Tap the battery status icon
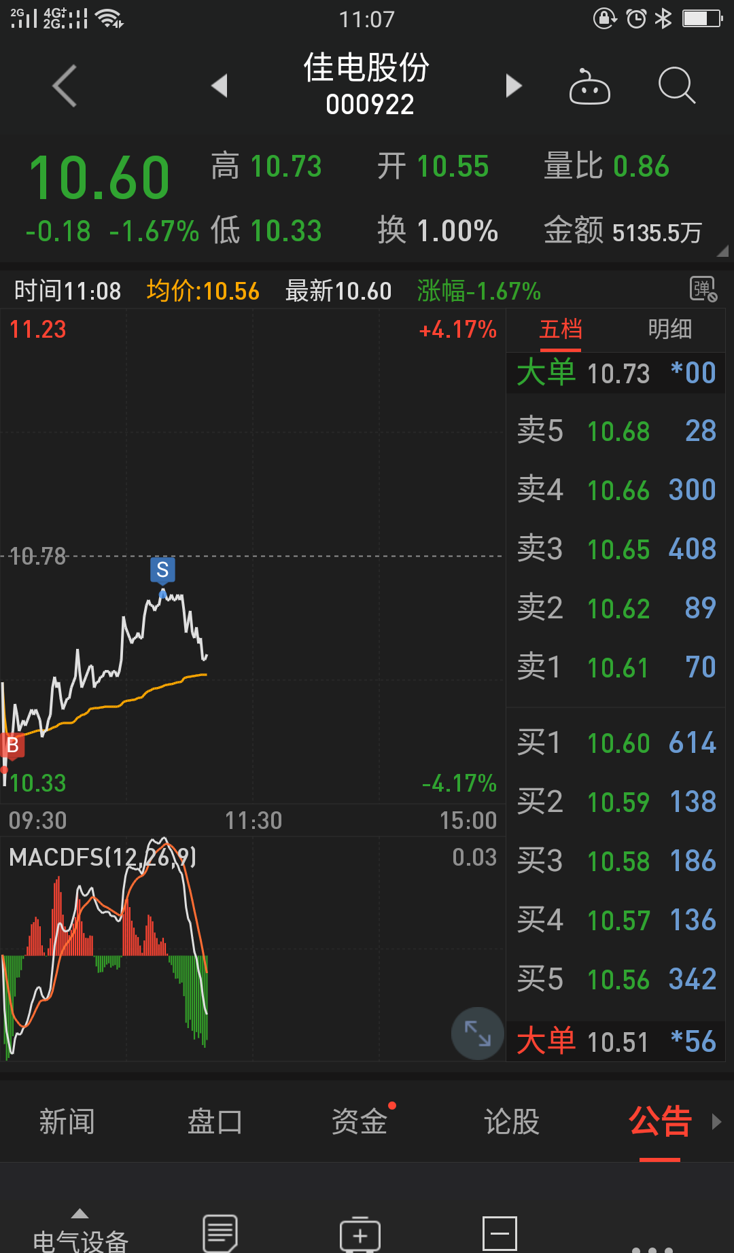The width and height of the screenshot is (734, 1253). pyautogui.click(x=702, y=18)
